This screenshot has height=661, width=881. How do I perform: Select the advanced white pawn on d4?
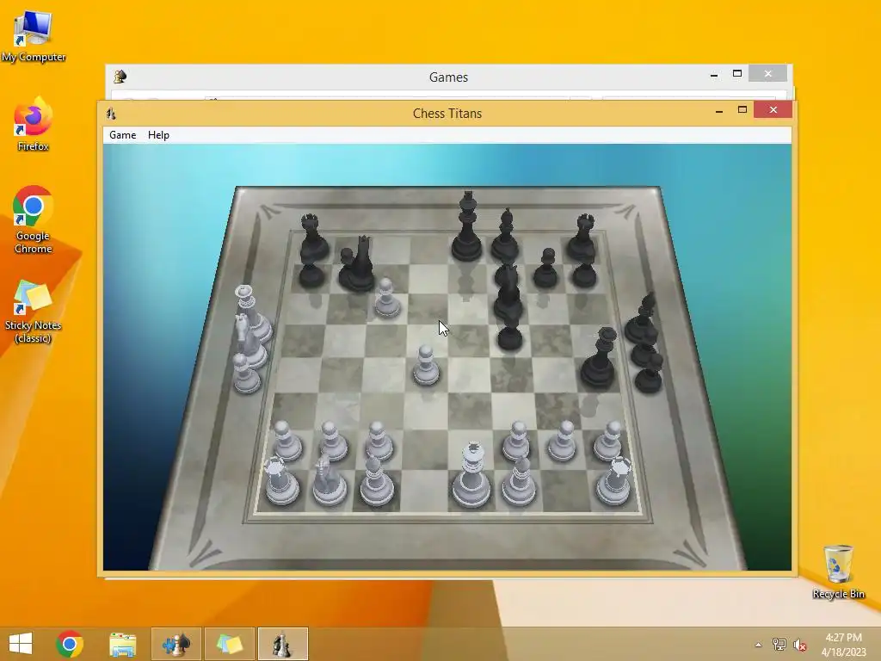coord(426,365)
